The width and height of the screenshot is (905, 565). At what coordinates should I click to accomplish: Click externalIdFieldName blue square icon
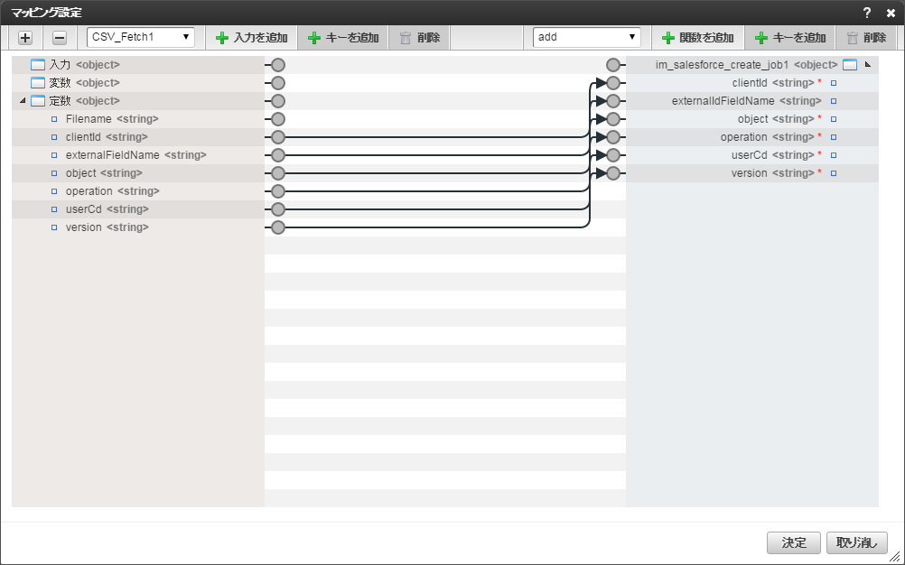pos(834,101)
